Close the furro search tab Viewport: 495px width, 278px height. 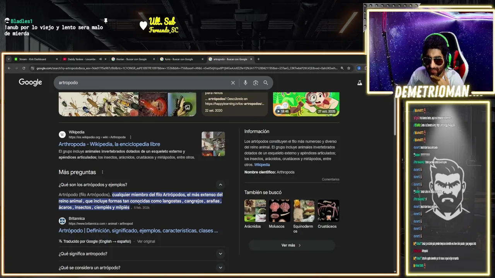(x=202, y=59)
